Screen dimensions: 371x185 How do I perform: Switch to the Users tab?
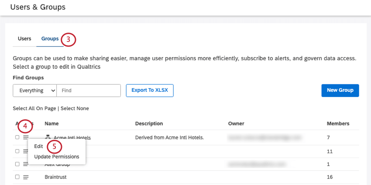click(x=24, y=39)
